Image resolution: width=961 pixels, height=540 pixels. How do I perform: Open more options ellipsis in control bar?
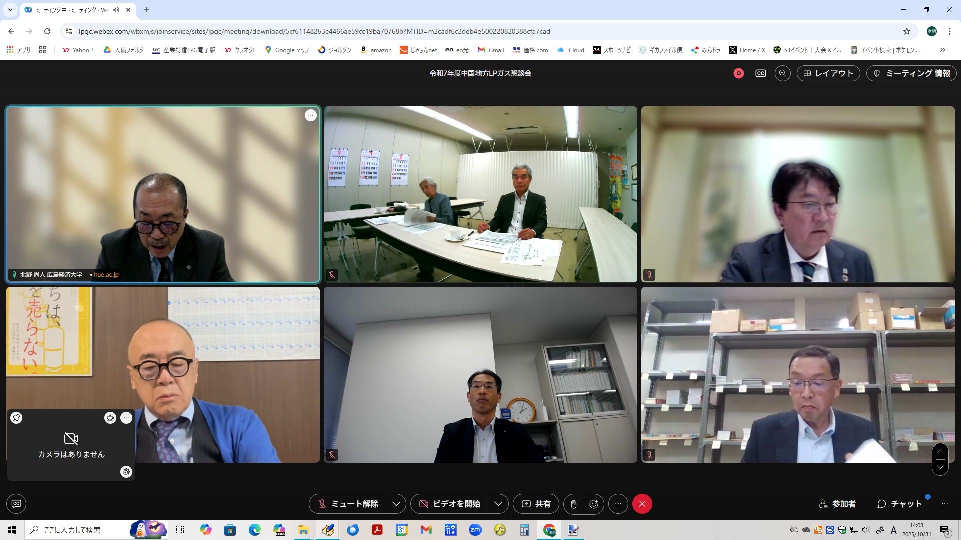pyautogui.click(x=618, y=504)
